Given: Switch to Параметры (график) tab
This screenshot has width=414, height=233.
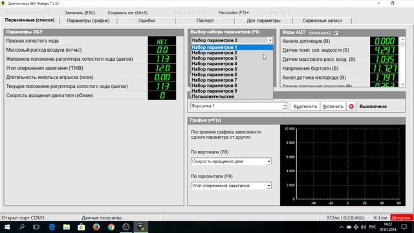Looking at the screenshot, I should pyautogui.click(x=88, y=21).
